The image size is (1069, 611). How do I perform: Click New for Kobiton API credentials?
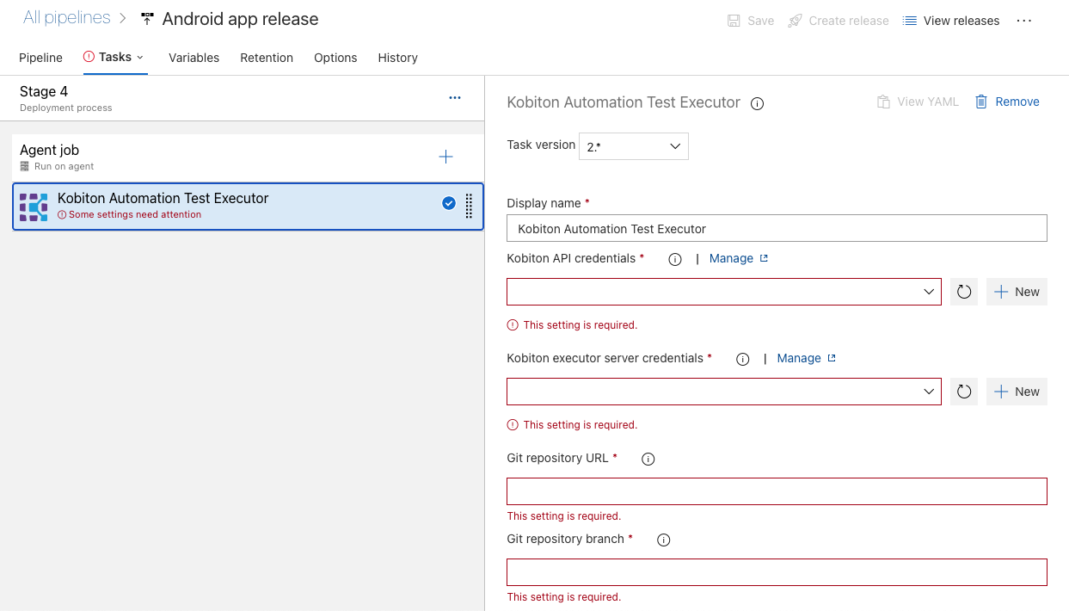(x=1017, y=292)
